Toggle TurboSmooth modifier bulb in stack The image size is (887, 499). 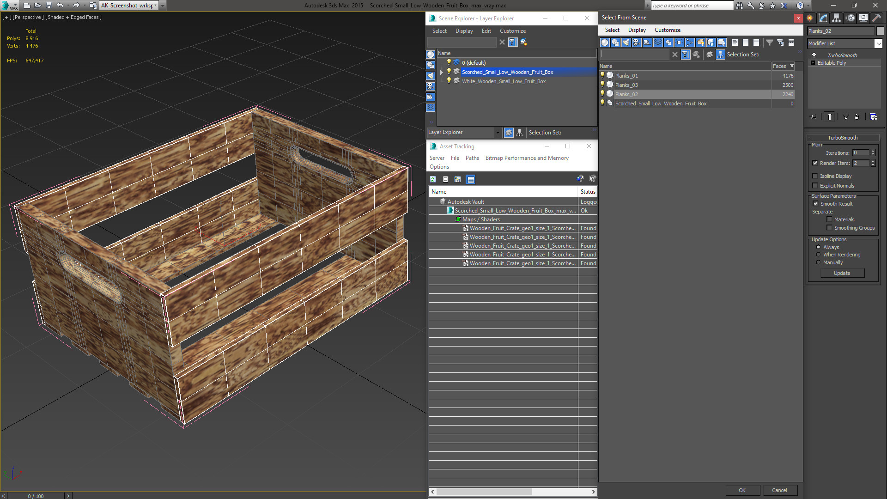click(x=814, y=55)
